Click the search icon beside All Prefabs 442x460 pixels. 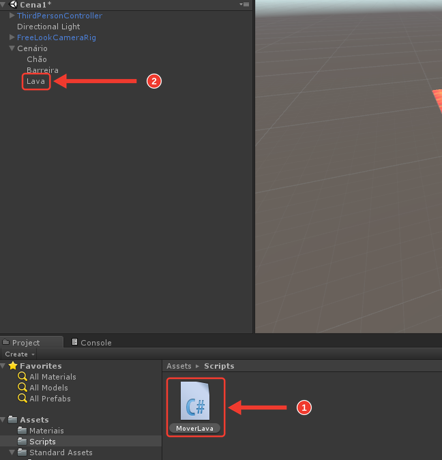pos(23,398)
